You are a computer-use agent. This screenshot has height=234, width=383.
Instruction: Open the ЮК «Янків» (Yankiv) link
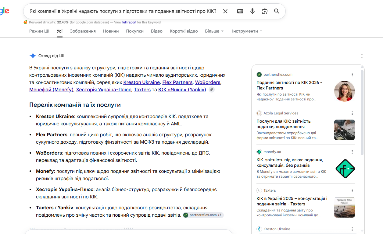182,89
